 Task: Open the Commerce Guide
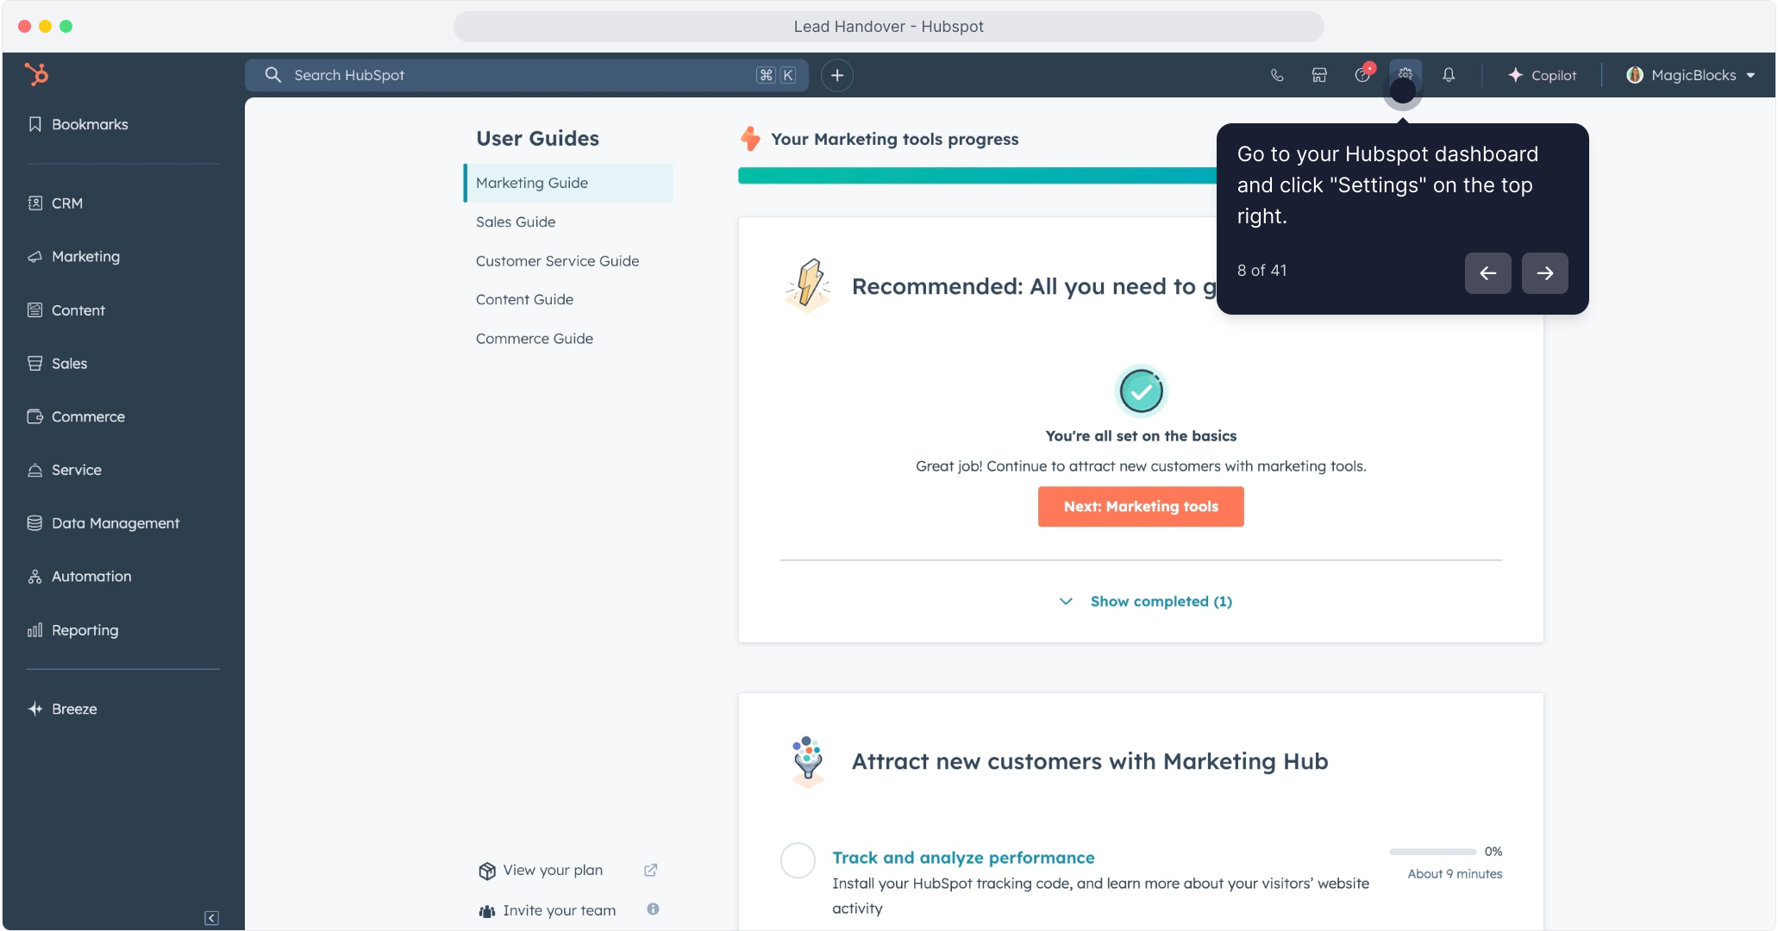click(x=534, y=339)
